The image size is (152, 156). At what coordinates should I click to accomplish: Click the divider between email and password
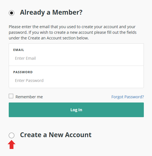pyautogui.click(x=76, y=66)
